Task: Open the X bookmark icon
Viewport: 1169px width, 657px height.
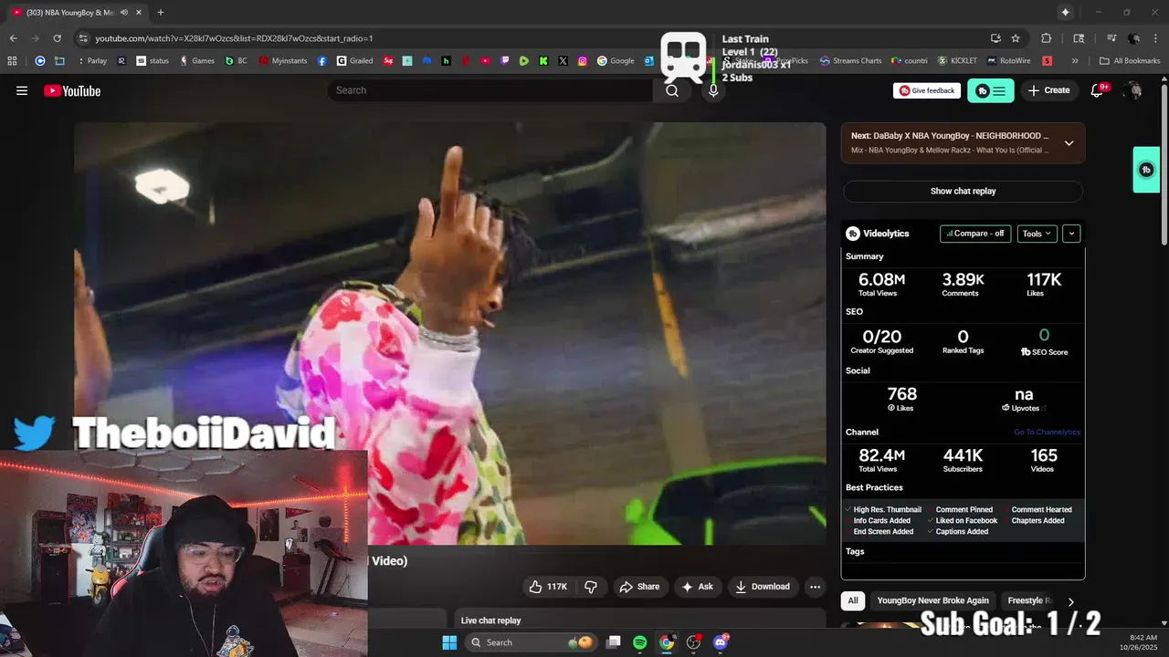Action: [563, 61]
